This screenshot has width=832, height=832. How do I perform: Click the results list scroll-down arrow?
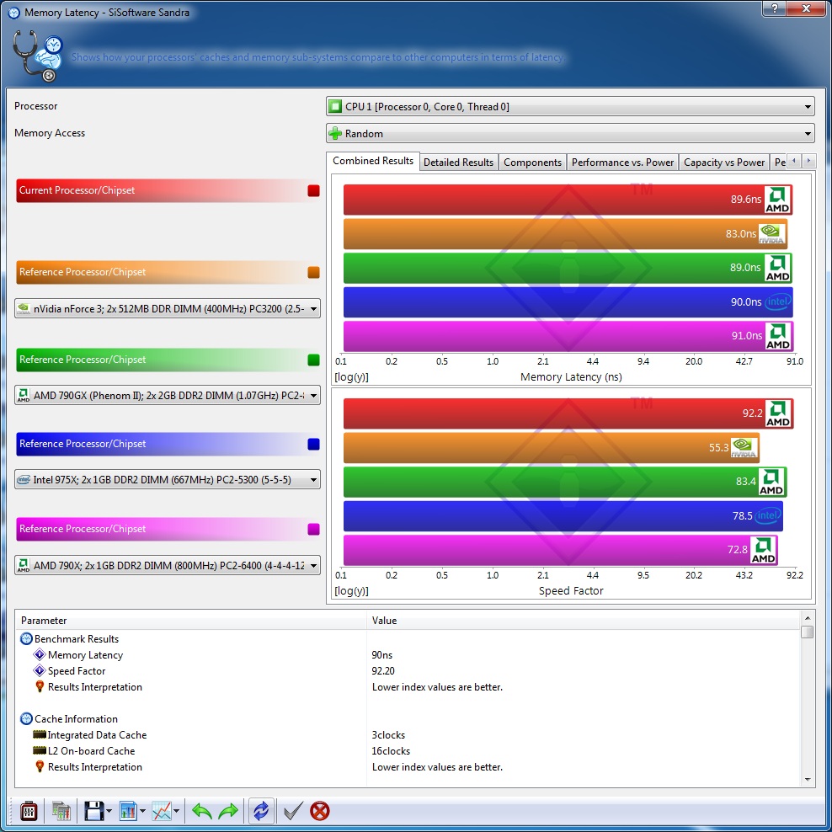coord(808,780)
